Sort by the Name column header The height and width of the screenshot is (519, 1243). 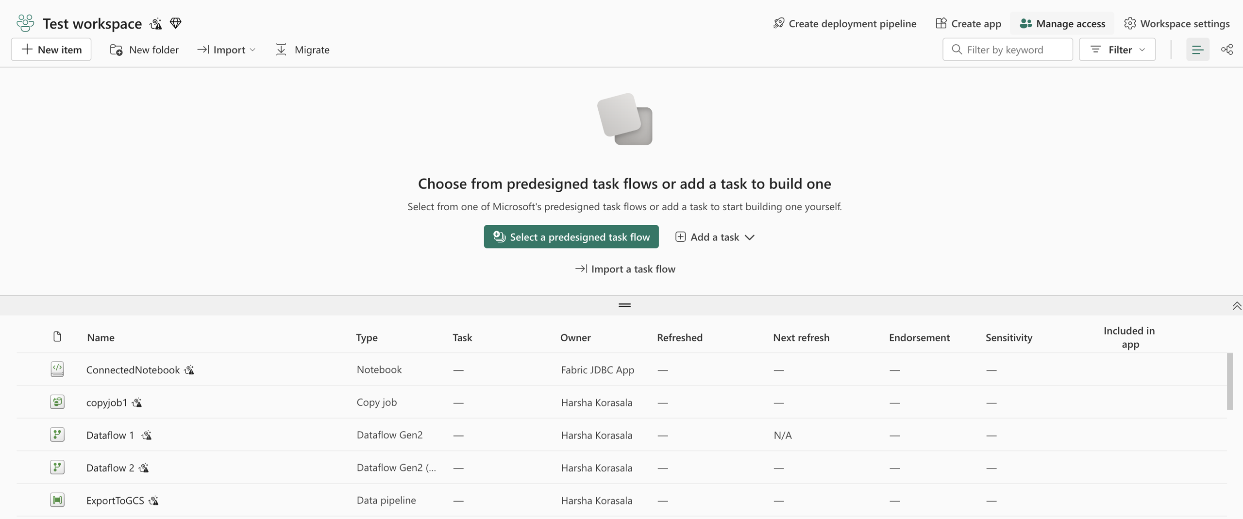101,337
